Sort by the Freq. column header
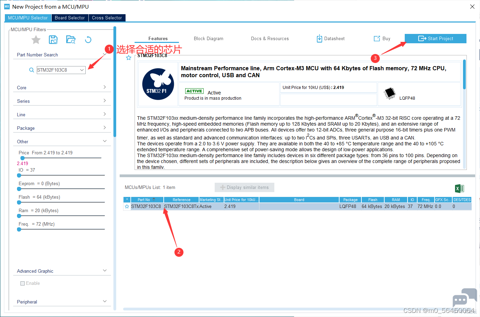The image size is (480, 317). pyautogui.click(x=426, y=200)
